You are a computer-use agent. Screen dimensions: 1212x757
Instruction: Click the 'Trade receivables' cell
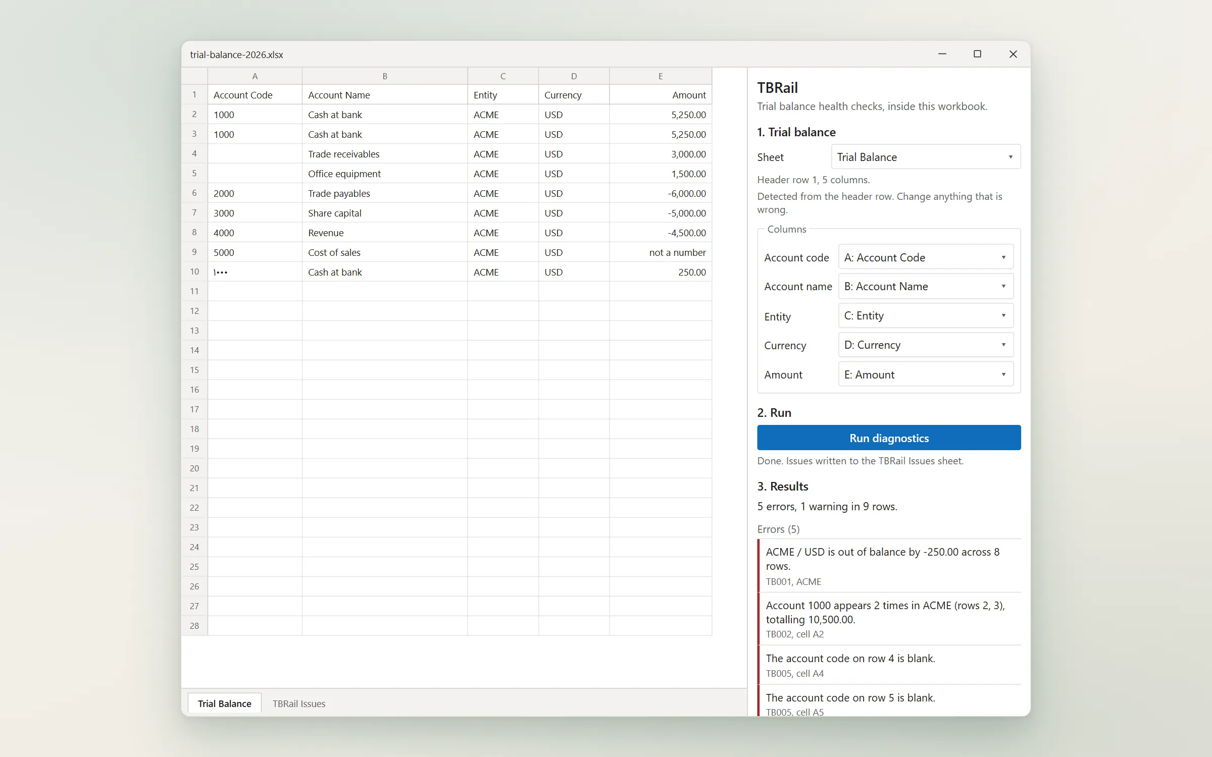tap(385, 154)
